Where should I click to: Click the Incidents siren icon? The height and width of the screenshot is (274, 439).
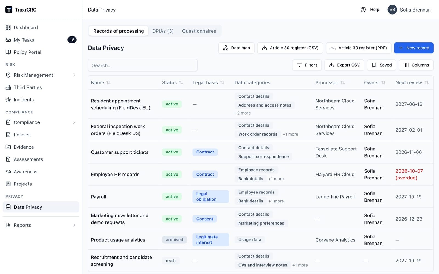tap(8, 100)
